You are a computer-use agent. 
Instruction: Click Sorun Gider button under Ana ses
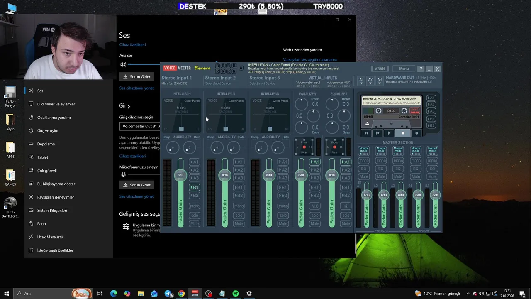tap(136, 77)
